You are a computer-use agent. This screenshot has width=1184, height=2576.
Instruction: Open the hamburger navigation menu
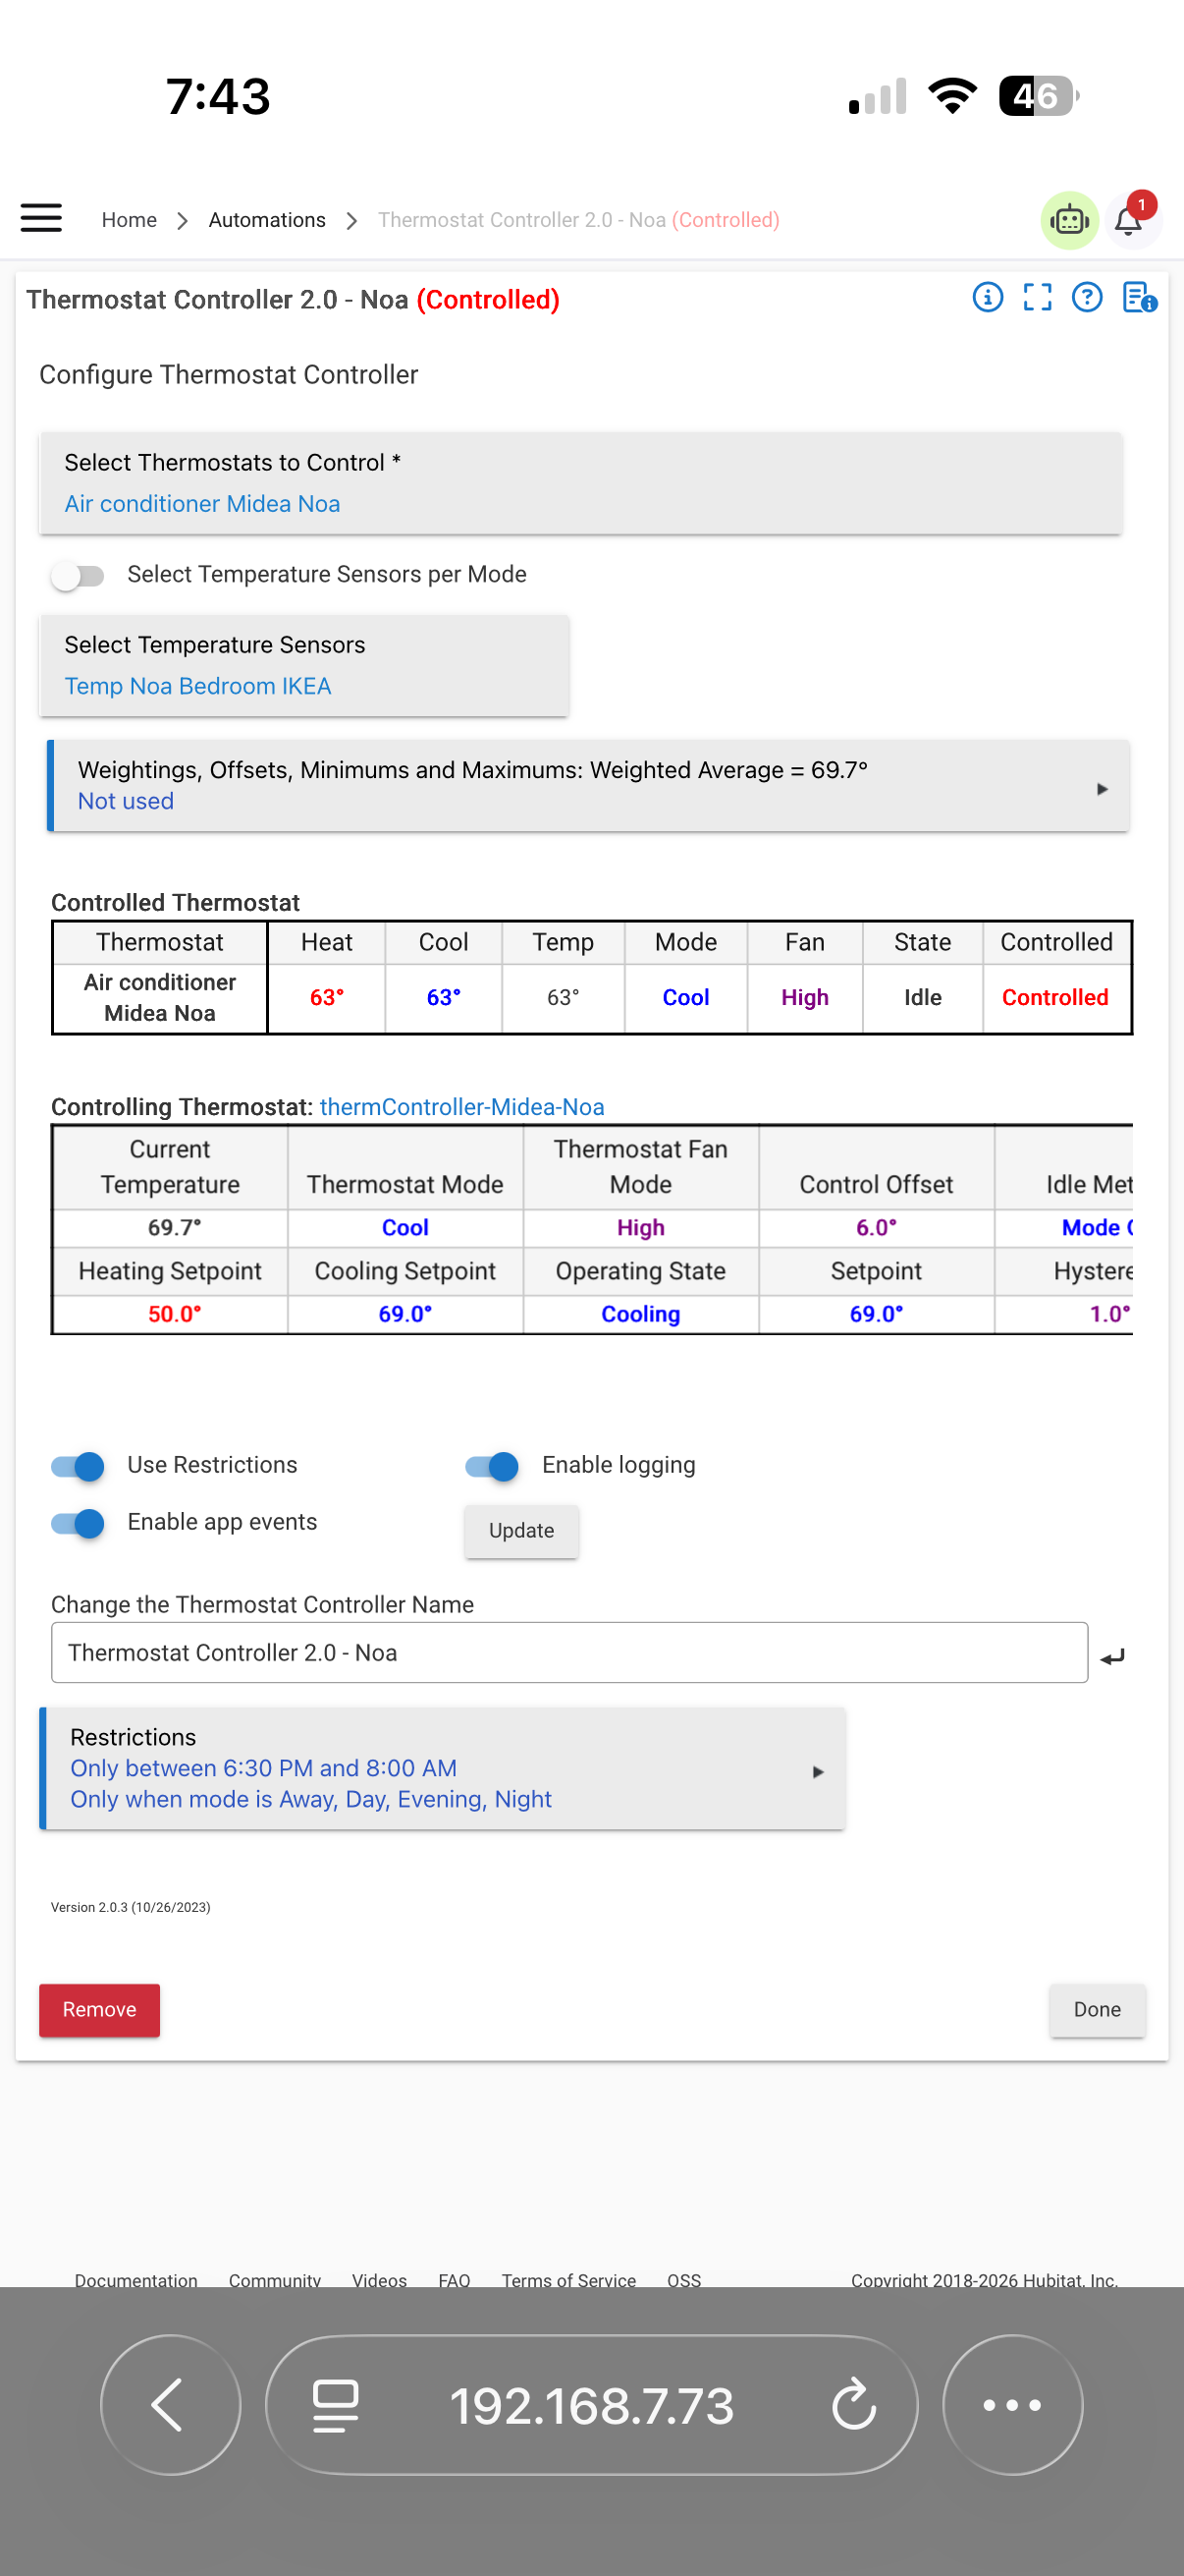pyautogui.click(x=41, y=218)
